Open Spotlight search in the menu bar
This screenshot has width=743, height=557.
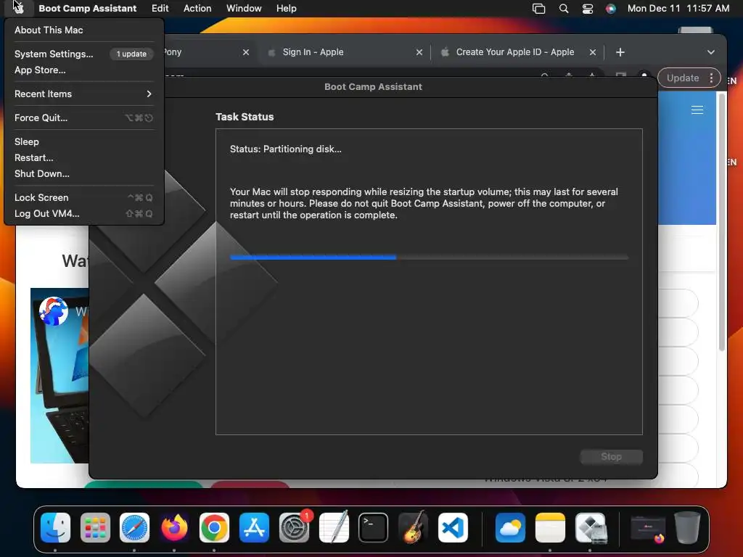563,9
